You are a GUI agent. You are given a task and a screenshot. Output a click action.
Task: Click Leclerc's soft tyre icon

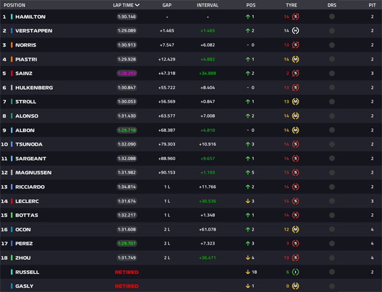coord(296,201)
